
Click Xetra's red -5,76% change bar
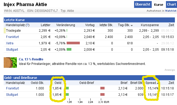click(73, 43)
